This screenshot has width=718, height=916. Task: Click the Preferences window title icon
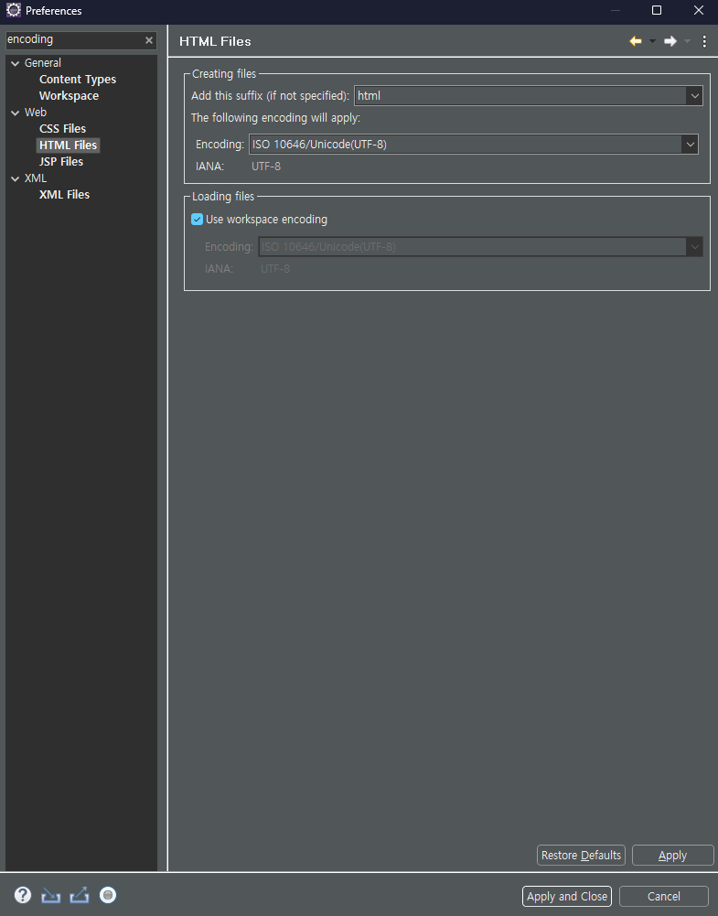pos(14,10)
